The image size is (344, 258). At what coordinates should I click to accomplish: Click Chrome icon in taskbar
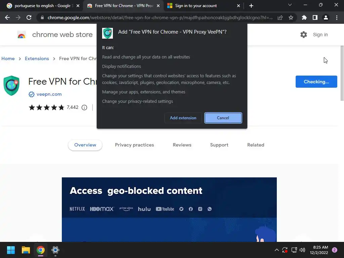[41, 250]
